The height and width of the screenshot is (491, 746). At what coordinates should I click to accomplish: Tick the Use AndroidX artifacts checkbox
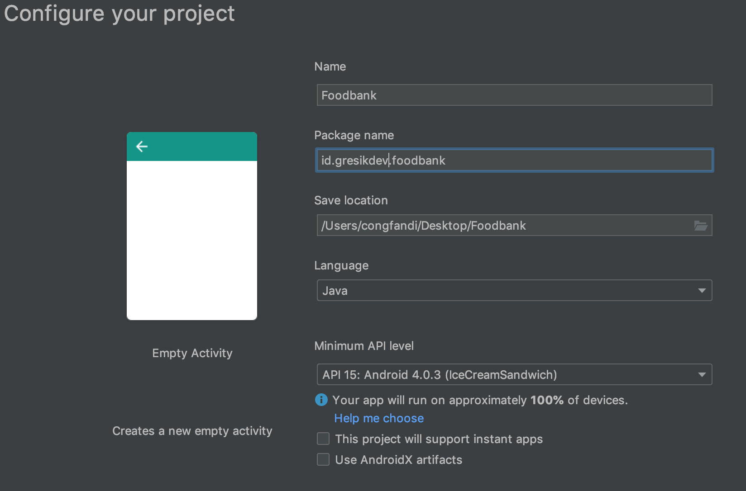click(x=323, y=459)
